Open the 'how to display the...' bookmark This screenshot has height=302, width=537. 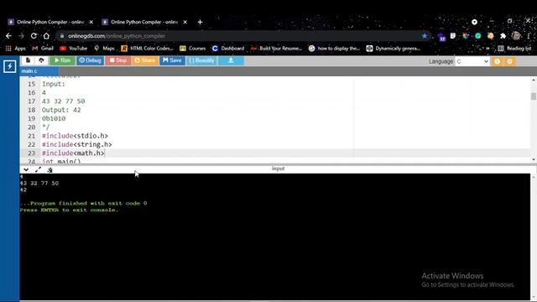pos(334,49)
